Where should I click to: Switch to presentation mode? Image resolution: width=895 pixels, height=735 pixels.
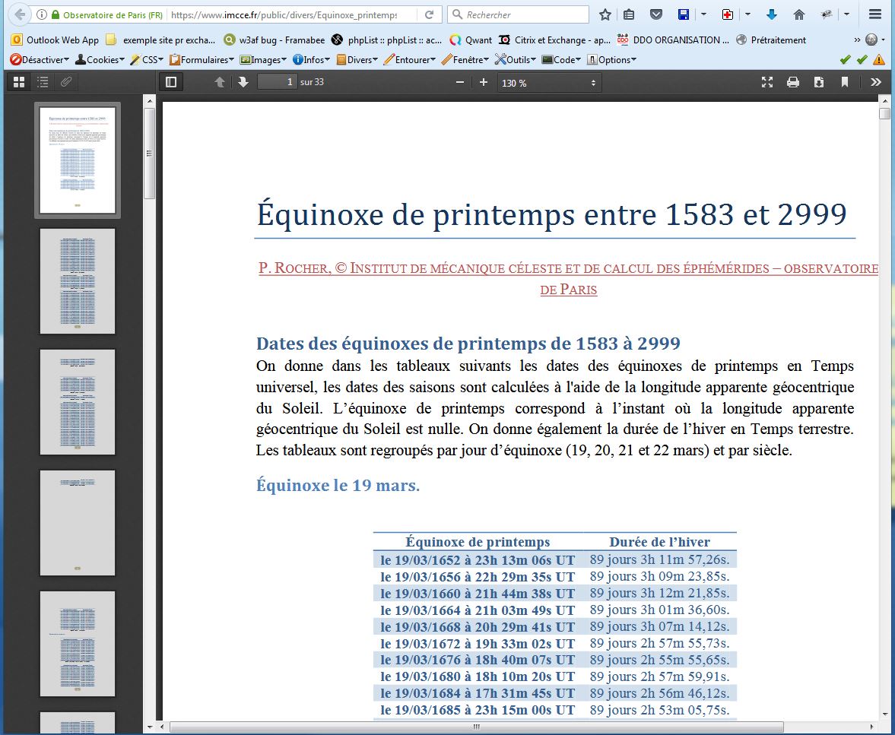tap(767, 82)
